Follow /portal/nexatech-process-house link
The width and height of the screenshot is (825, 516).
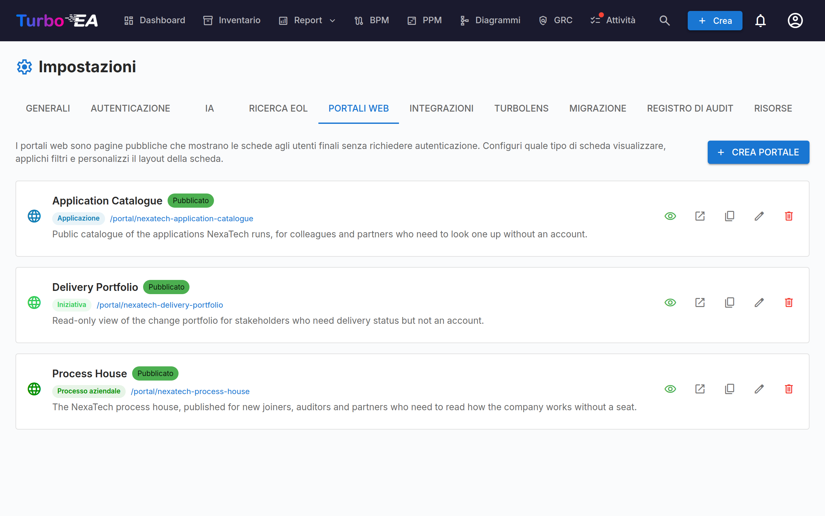[190, 391]
